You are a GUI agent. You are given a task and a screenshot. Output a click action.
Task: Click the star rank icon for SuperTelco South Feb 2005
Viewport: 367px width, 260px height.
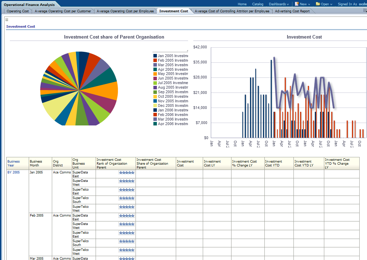(126, 241)
